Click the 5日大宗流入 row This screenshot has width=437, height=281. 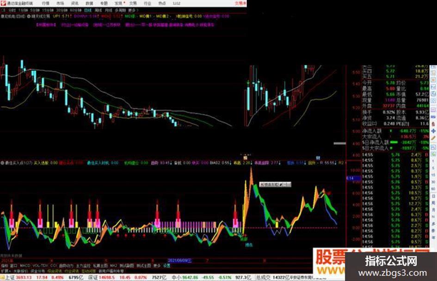point(395,148)
